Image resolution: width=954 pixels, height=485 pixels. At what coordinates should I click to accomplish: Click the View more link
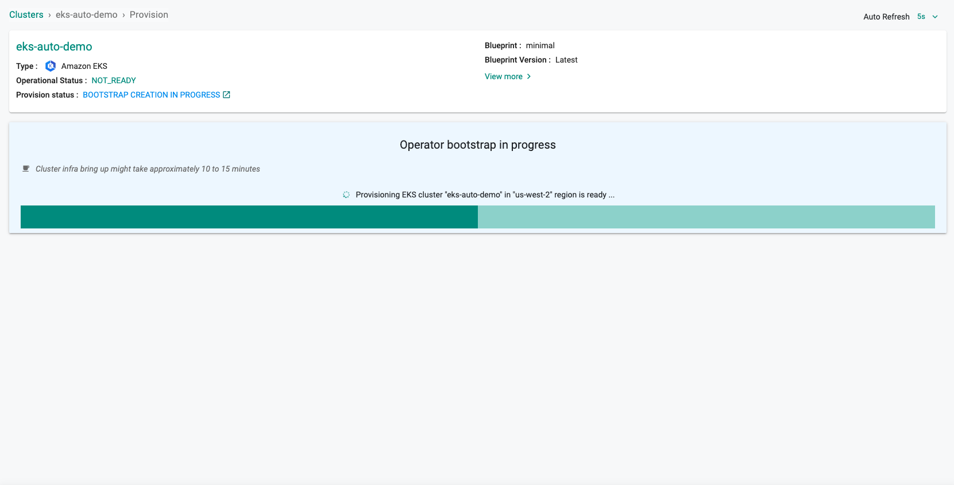(x=504, y=76)
